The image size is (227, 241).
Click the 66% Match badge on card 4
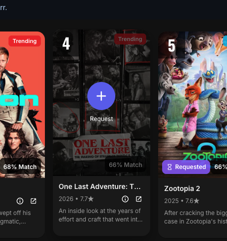pyautogui.click(x=126, y=165)
